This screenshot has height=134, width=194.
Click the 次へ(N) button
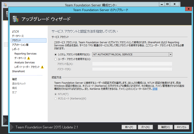click(145, 127)
